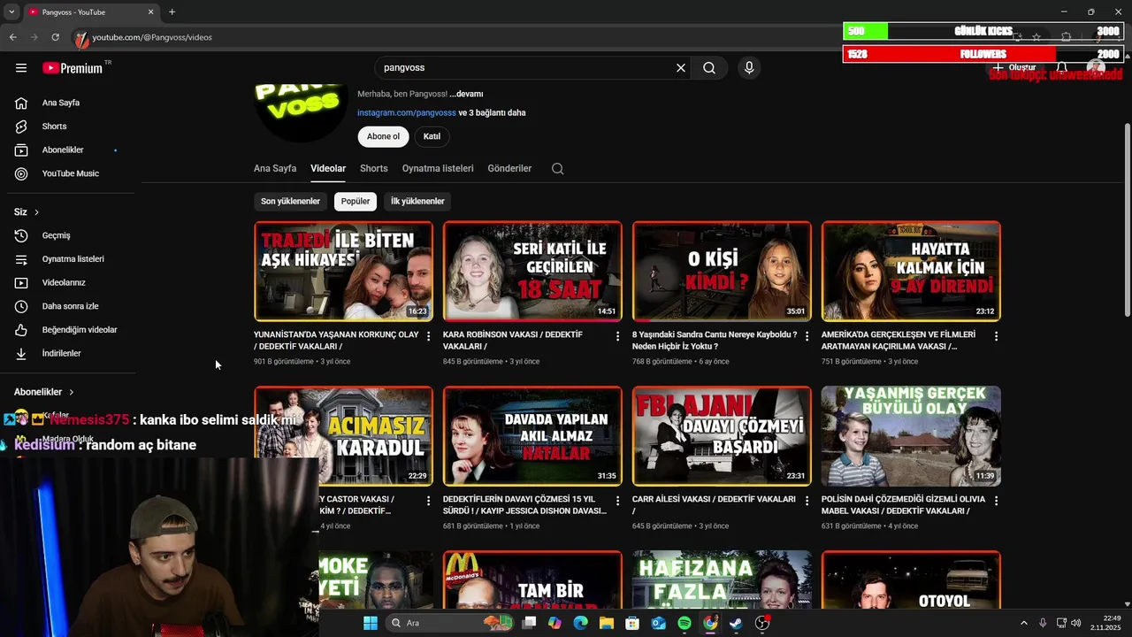This screenshot has width=1132, height=637.
Task: Switch to the channel Videolar tab
Action: pos(328,168)
